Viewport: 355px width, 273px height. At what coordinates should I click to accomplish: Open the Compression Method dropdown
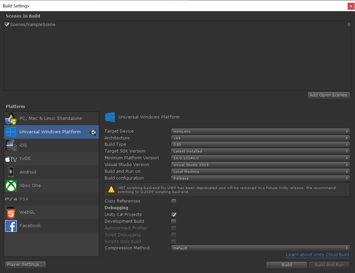click(x=261, y=248)
